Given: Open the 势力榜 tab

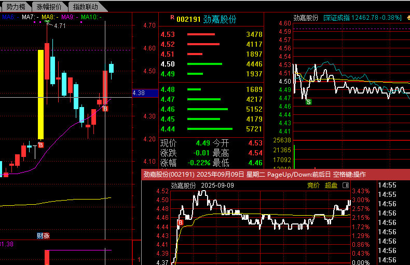Looking at the screenshot, I should [x=16, y=7].
